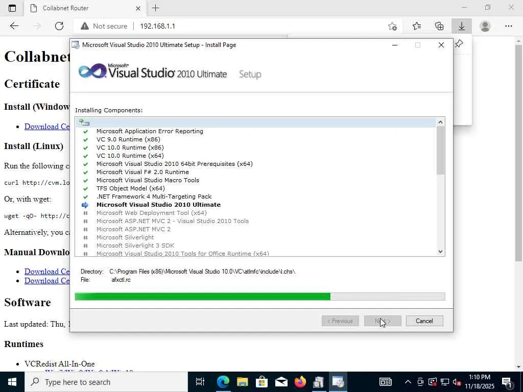Image resolution: width=523 pixels, height=392 pixels.
Task: Open a new browser tab
Action: tap(155, 8)
